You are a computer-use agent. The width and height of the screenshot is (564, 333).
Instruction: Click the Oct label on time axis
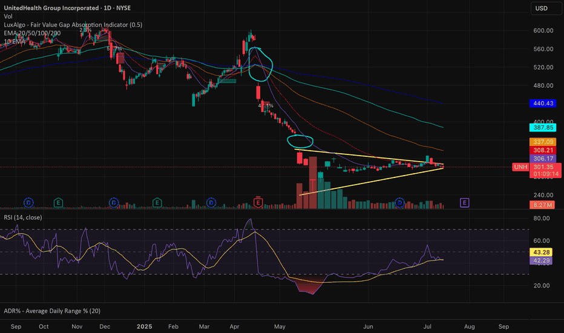coord(44,326)
